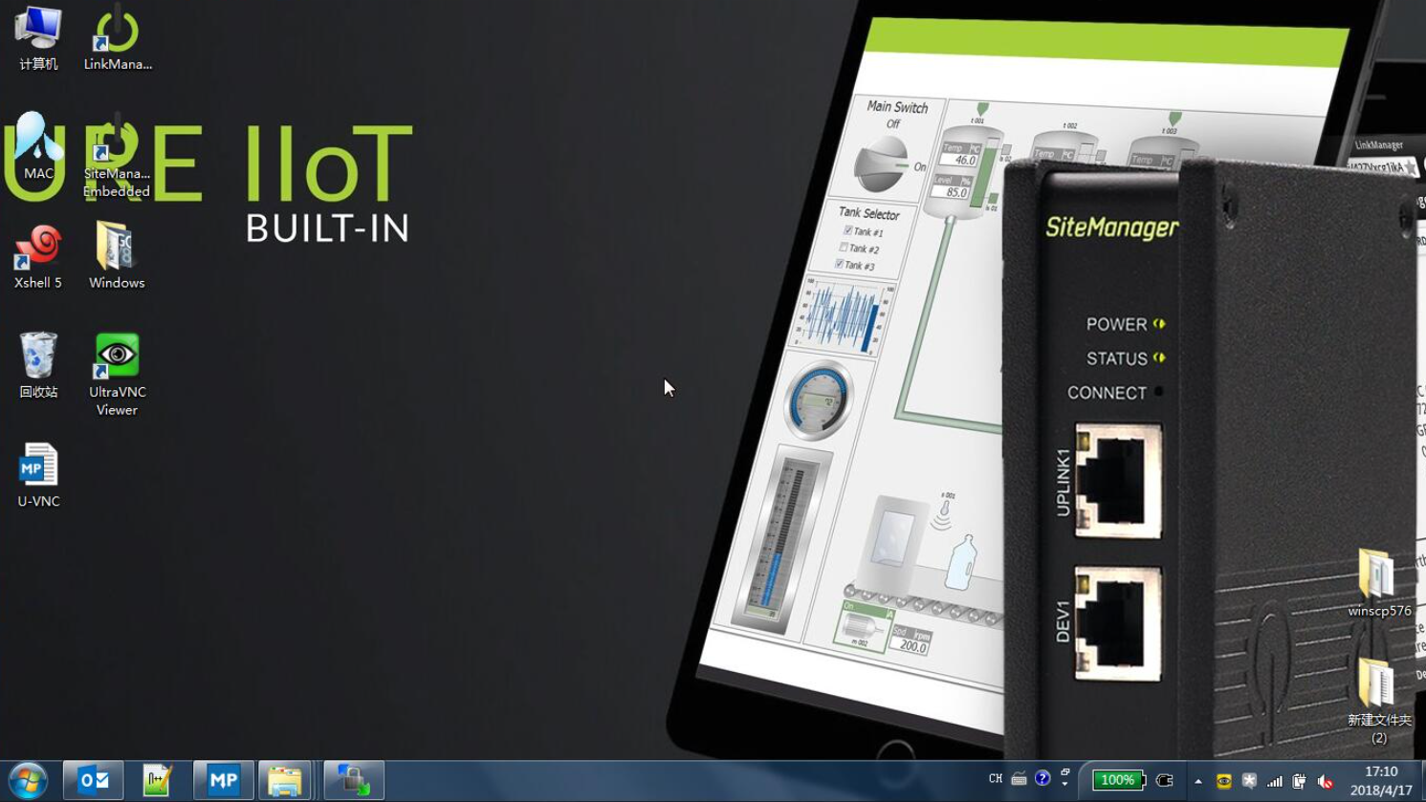Screen dimensions: 1426x802
Task: Open the on-screen keyboard language bar icon
Action: (1019, 779)
